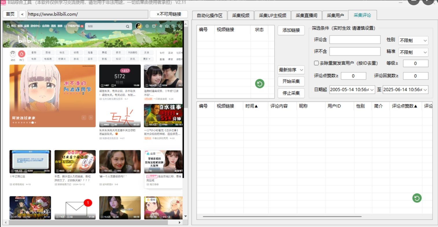
Task: Switch to the 采集直播间 tab
Action: pos(306,16)
